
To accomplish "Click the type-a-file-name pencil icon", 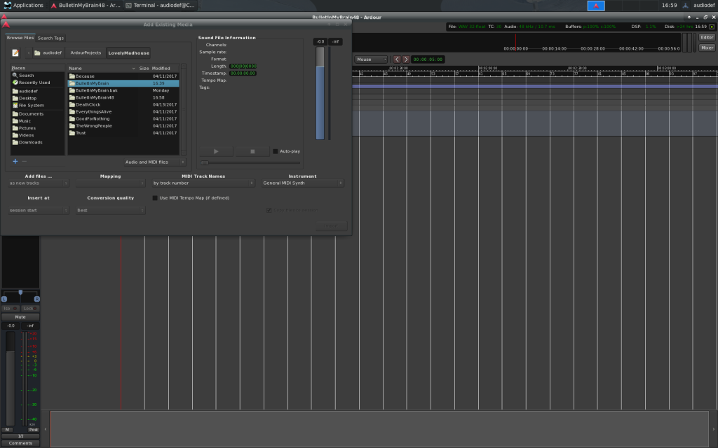I will (x=15, y=53).
